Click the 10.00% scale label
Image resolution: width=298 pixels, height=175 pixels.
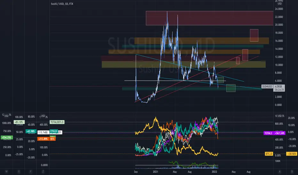click(292, 125)
